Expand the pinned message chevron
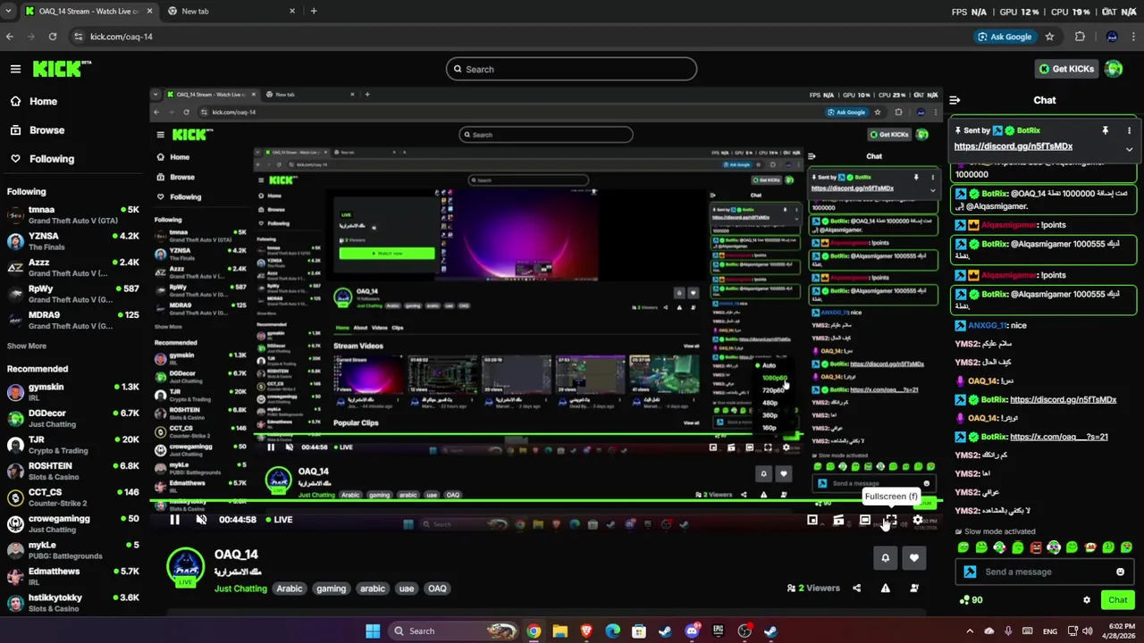Screen dimensions: 1144x643 pos(1129,149)
